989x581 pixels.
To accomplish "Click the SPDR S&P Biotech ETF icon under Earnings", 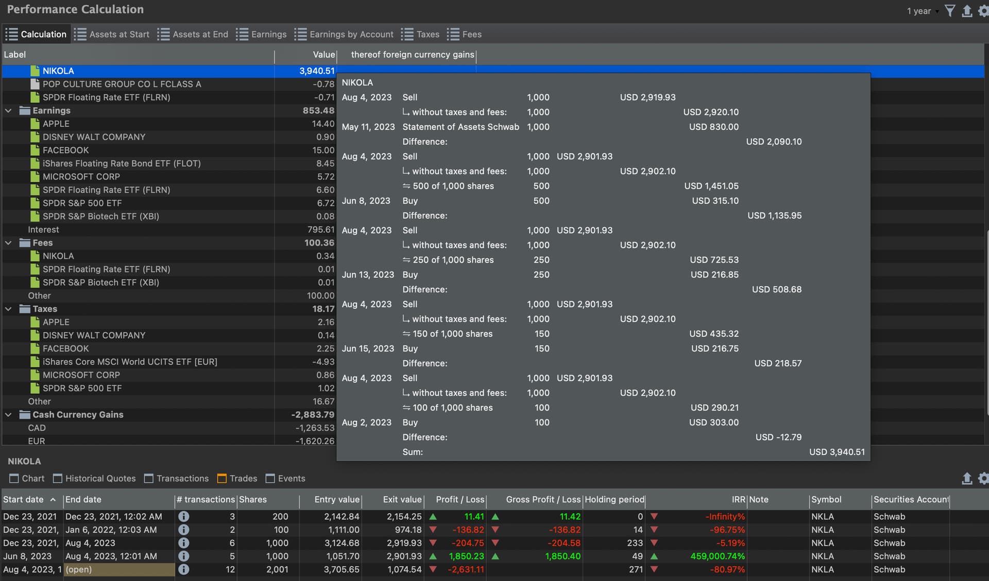I will pos(35,216).
